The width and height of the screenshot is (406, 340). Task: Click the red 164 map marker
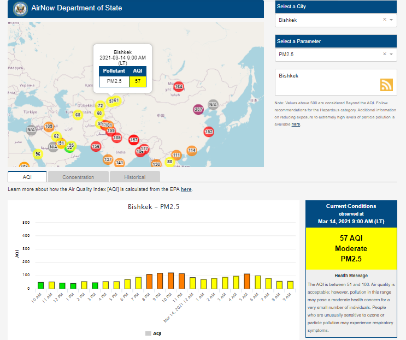[x=178, y=87]
